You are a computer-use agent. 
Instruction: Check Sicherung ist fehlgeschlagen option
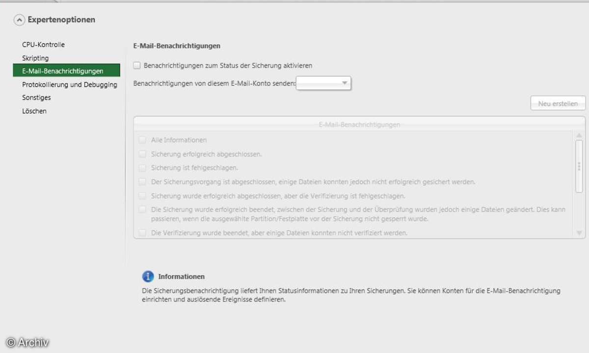pos(142,168)
